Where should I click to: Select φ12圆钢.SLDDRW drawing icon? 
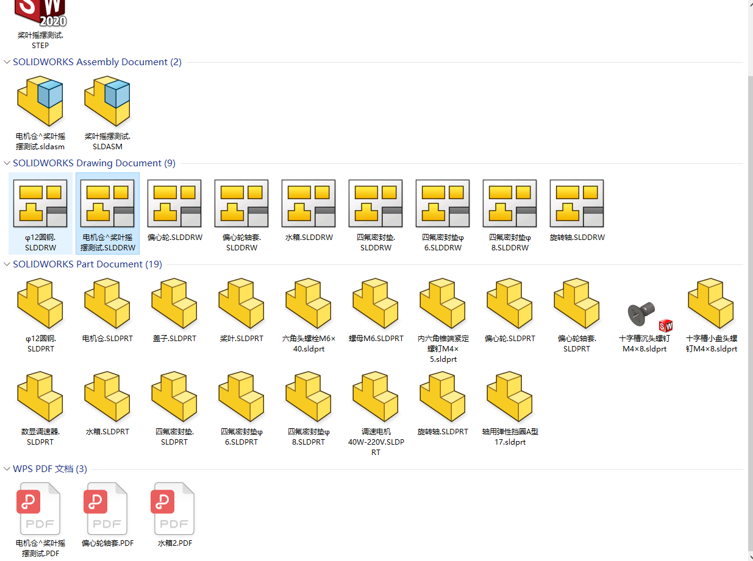pos(40,204)
